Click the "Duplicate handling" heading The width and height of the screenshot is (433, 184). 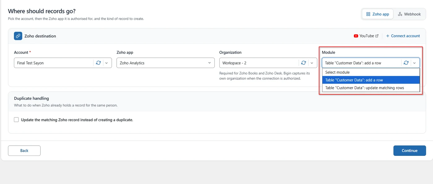tap(32, 98)
